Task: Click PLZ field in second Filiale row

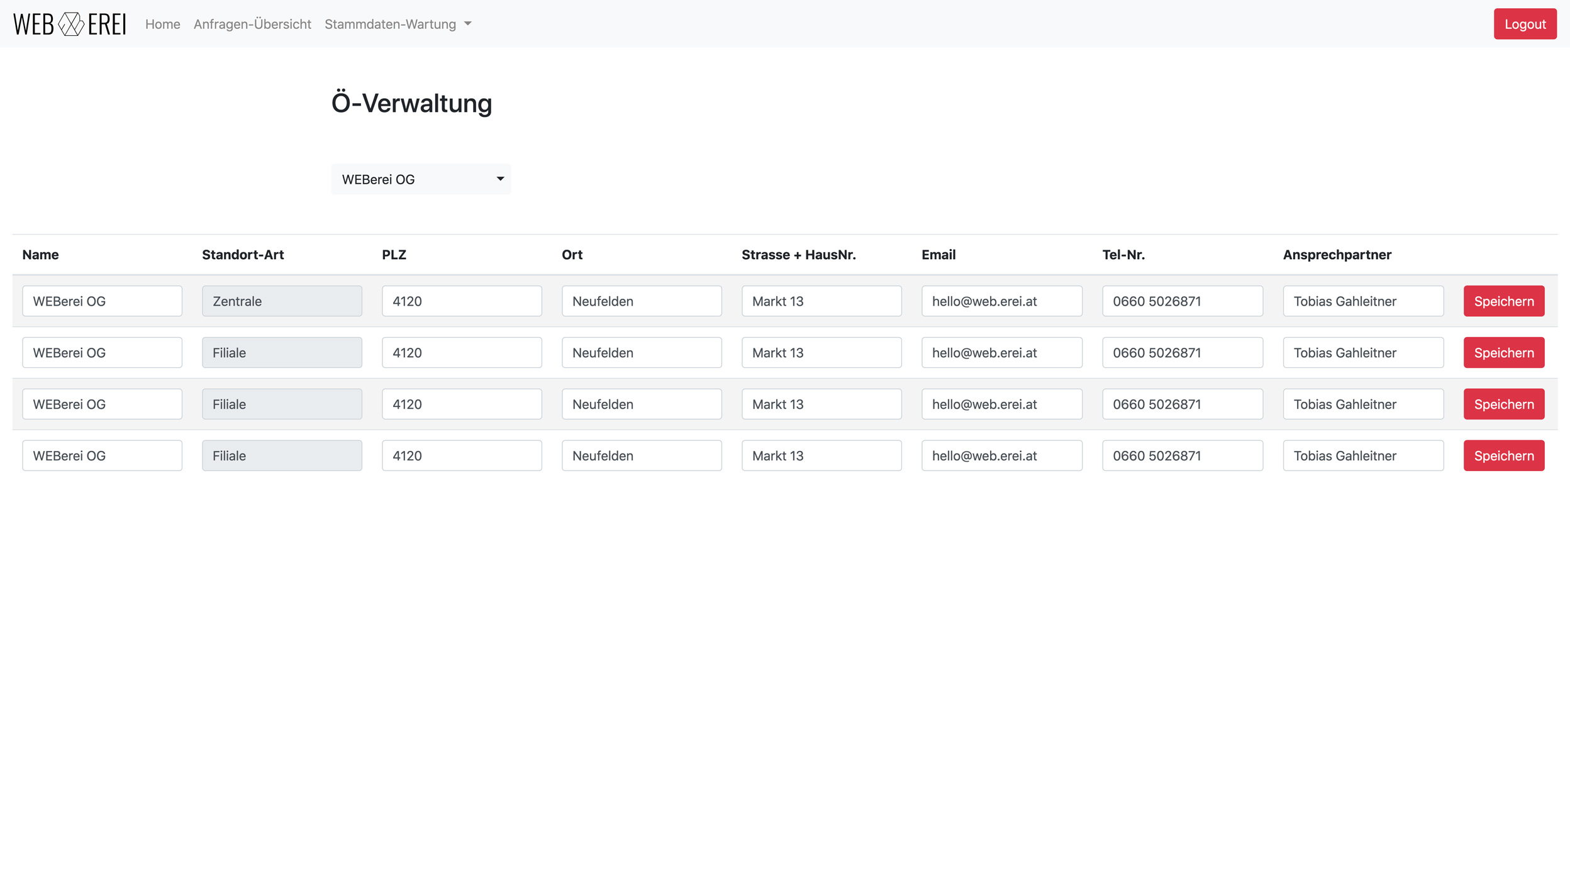Action: [462, 404]
